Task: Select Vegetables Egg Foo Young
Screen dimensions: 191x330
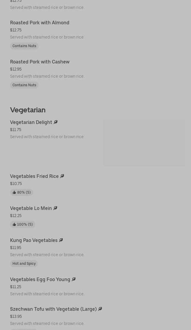Action: 40,279
